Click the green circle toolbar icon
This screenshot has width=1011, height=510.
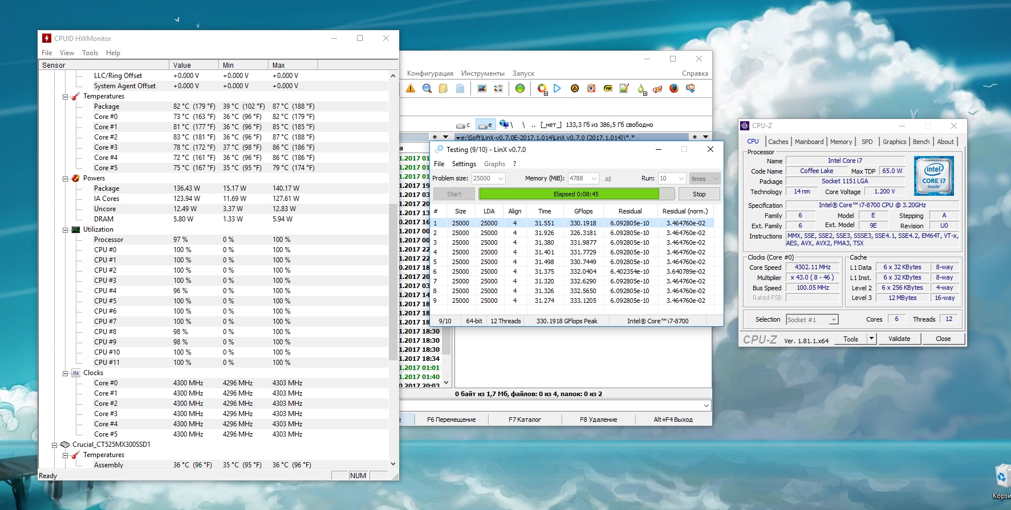(520, 88)
